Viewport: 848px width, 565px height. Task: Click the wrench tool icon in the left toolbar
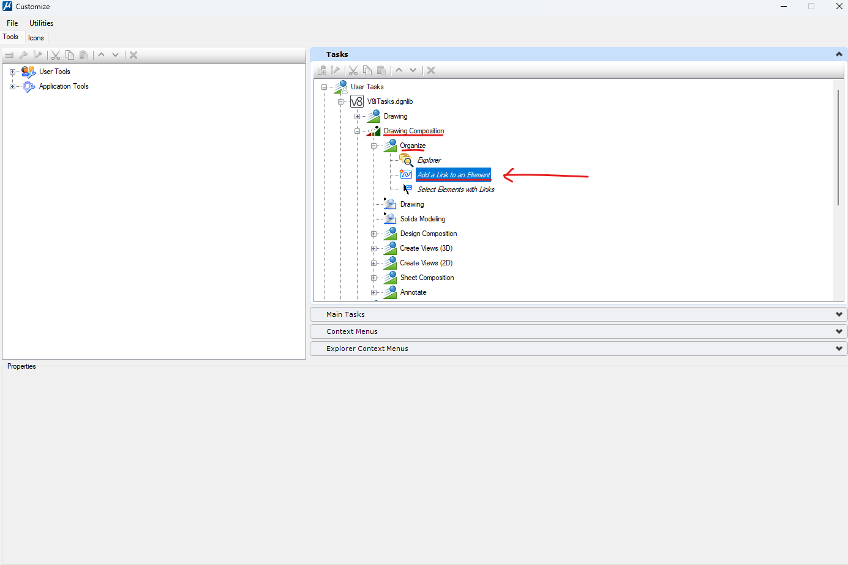(23, 54)
